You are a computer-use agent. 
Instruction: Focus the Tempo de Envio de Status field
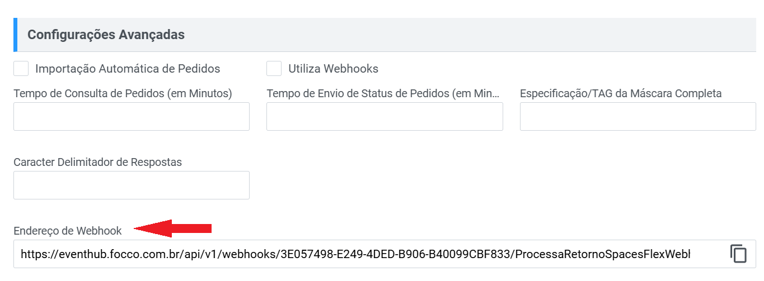pyautogui.click(x=385, y=117)
